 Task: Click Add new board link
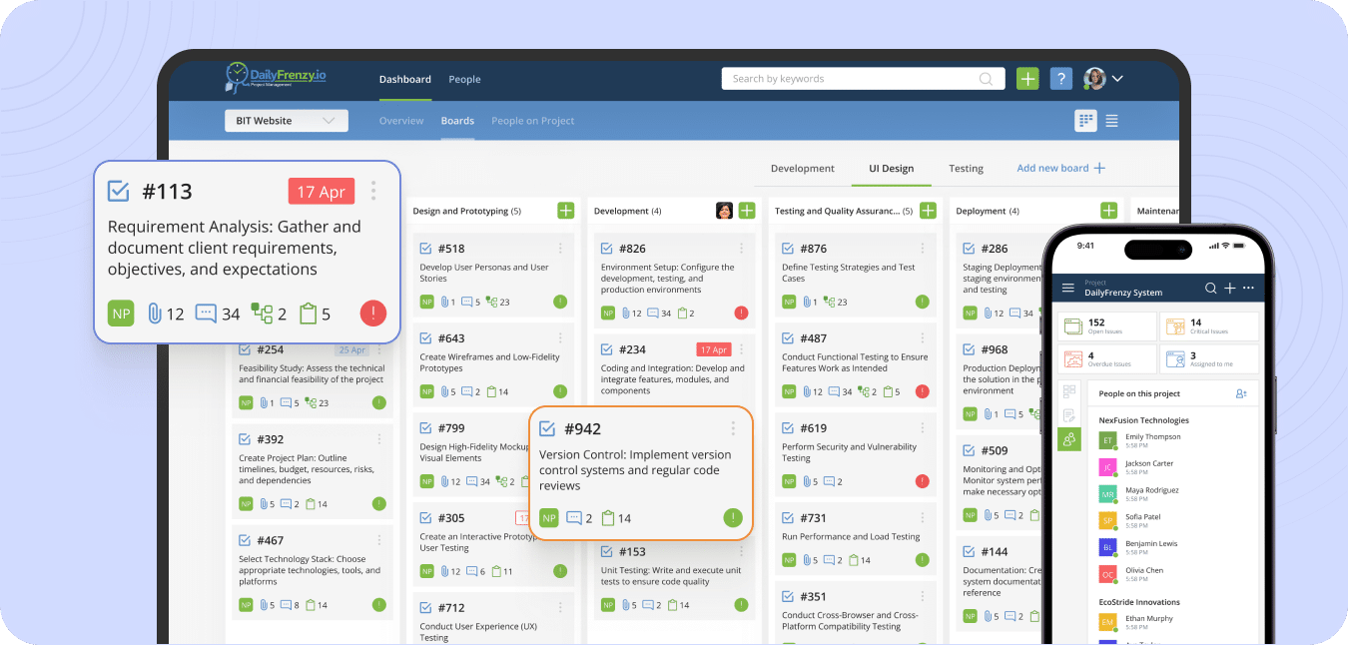pyautogui.click(x=1060, y=168)
